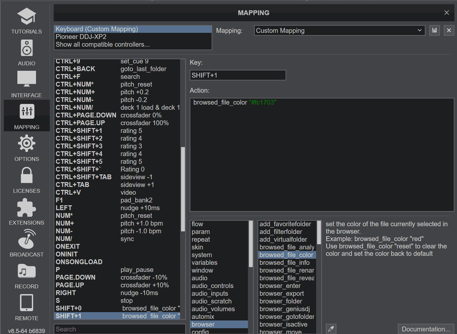Open the Record panel
This screenshot has width=457, height=334.
(x=26, y=275)
